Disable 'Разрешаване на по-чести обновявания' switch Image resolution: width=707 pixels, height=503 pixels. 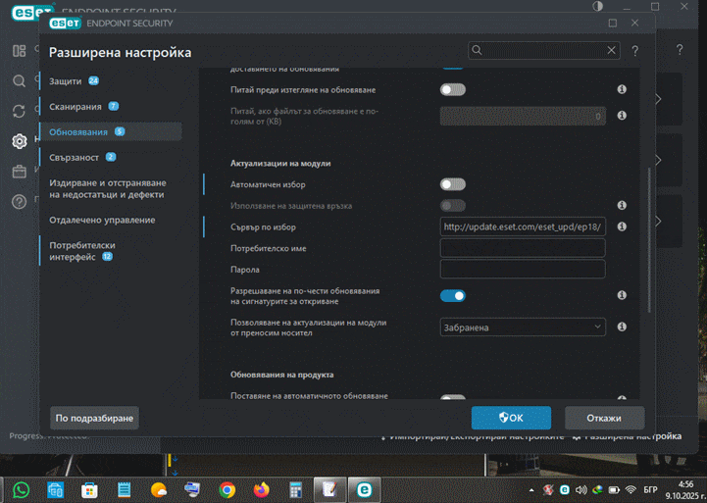tap(453, 296)
